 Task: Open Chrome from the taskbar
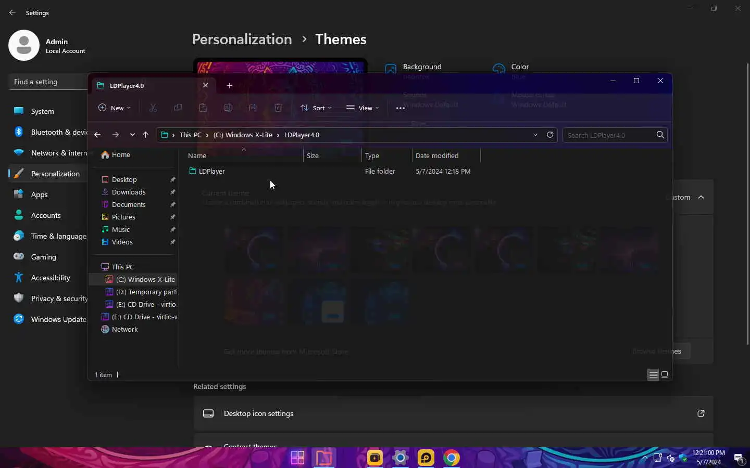tap(452, 458)
